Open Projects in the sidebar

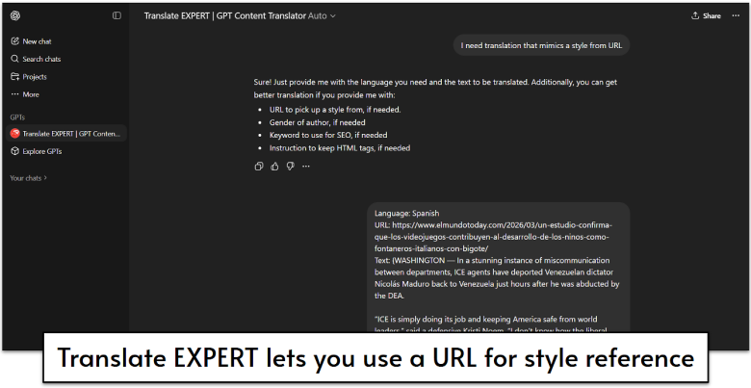(x=29, y=77)
